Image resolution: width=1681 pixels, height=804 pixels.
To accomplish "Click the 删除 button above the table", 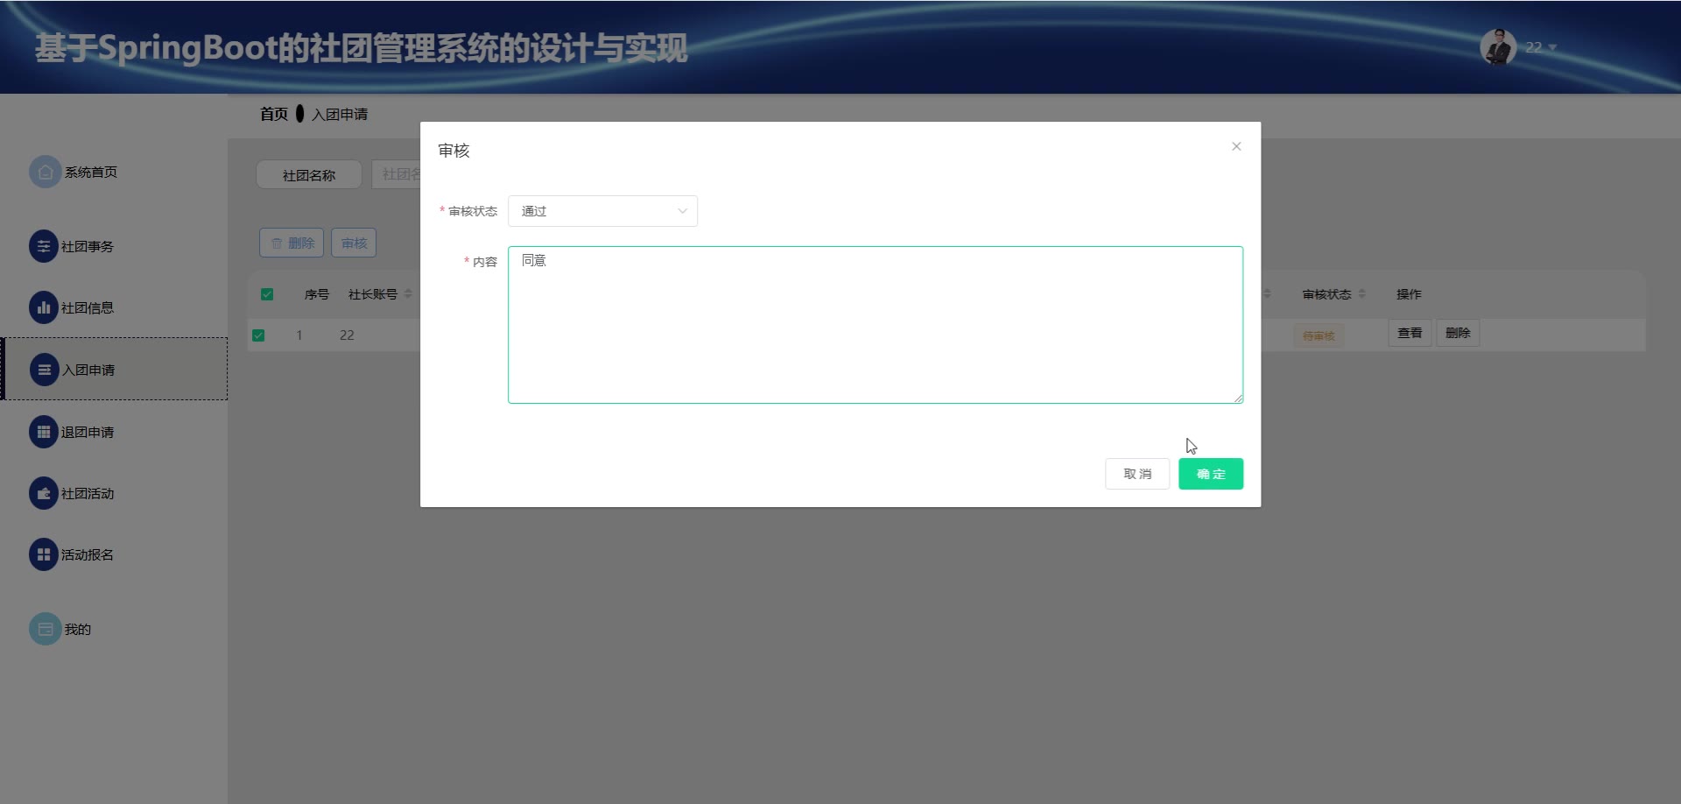I will (x=292, y=243).
